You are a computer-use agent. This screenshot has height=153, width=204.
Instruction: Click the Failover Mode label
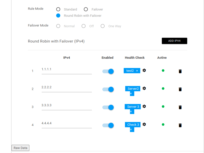(38, 25)
